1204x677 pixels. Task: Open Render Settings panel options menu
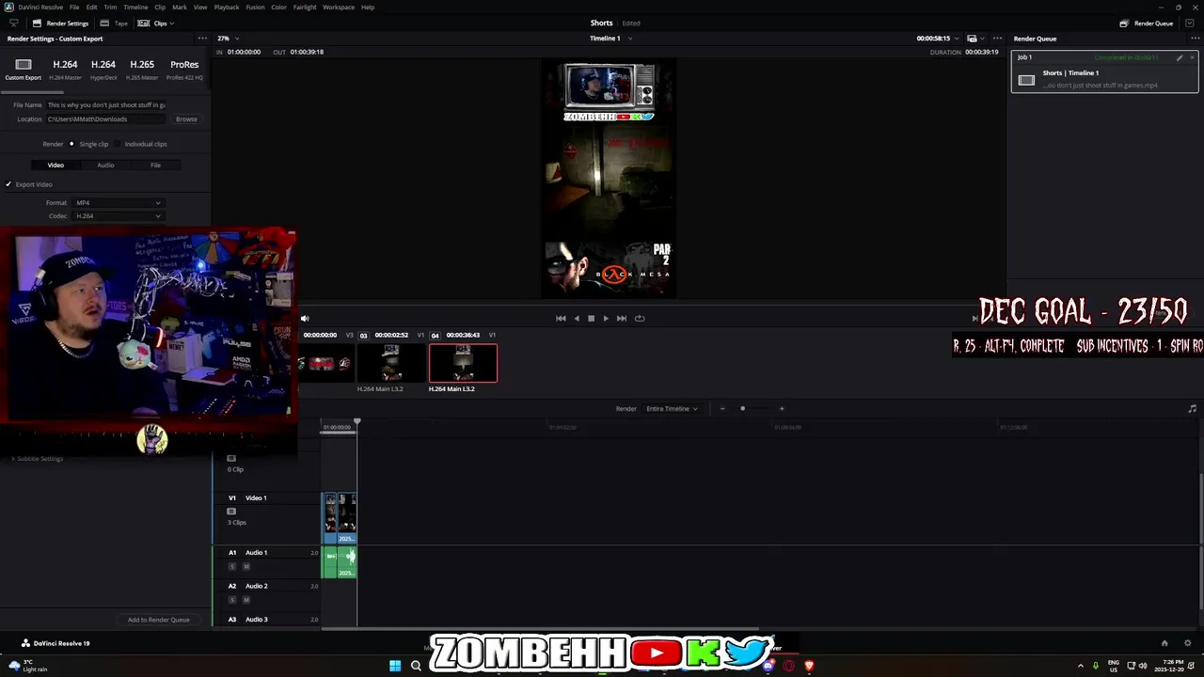pos(201,39)
